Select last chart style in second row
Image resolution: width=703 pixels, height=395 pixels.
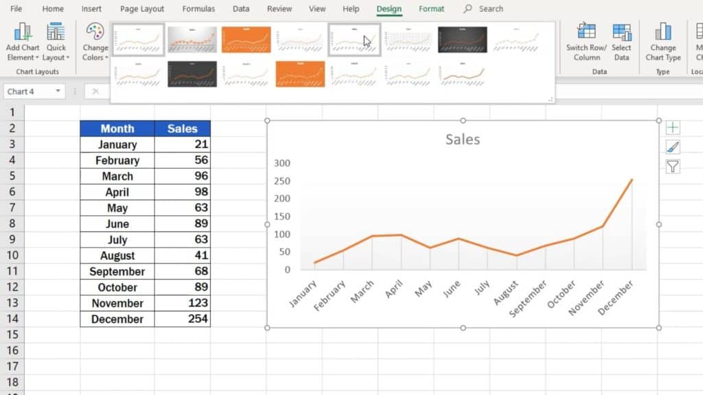(462, 74)
